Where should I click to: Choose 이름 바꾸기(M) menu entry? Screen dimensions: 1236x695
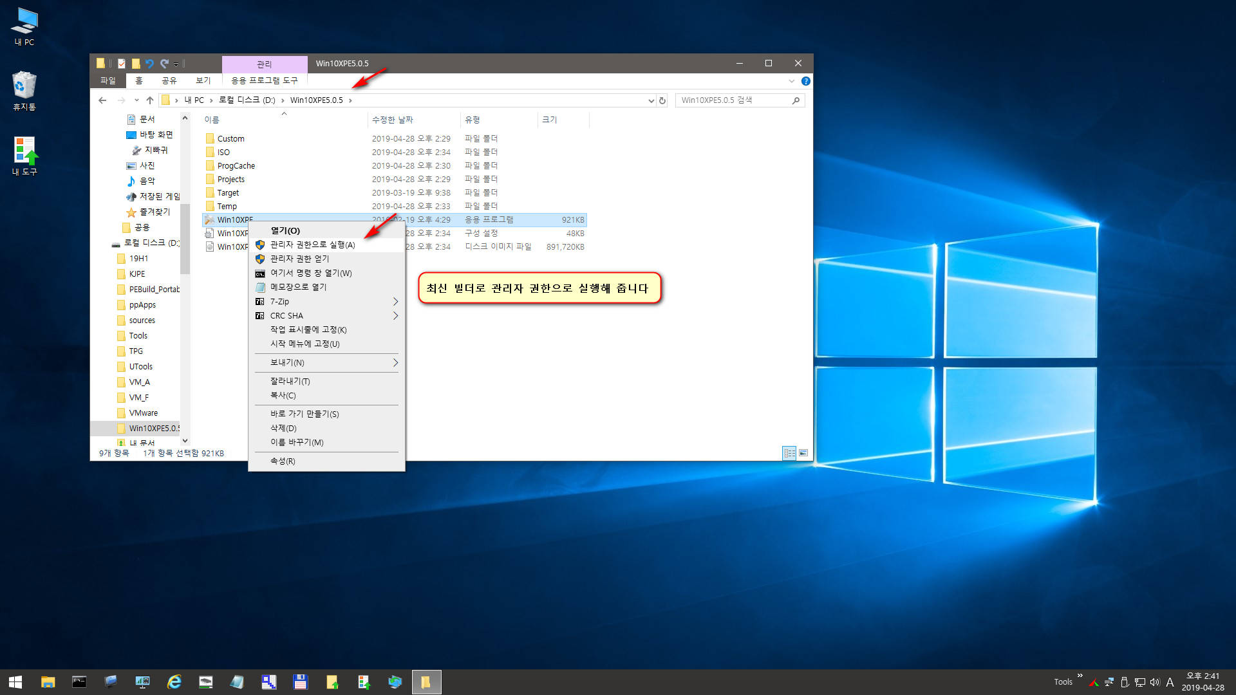326,442
